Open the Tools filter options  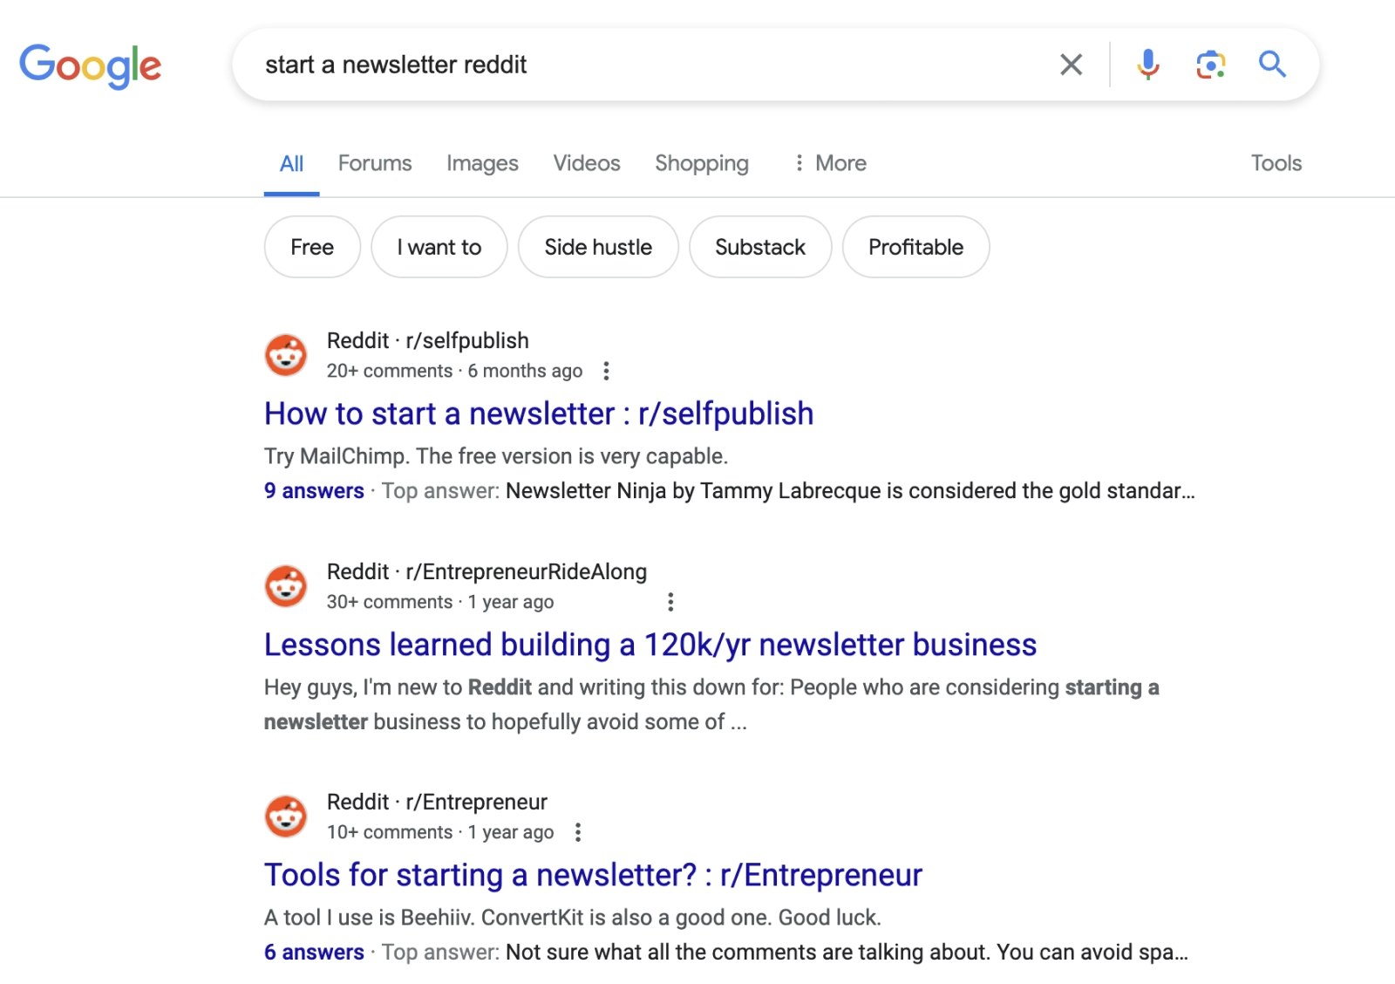click(1276, 163)
